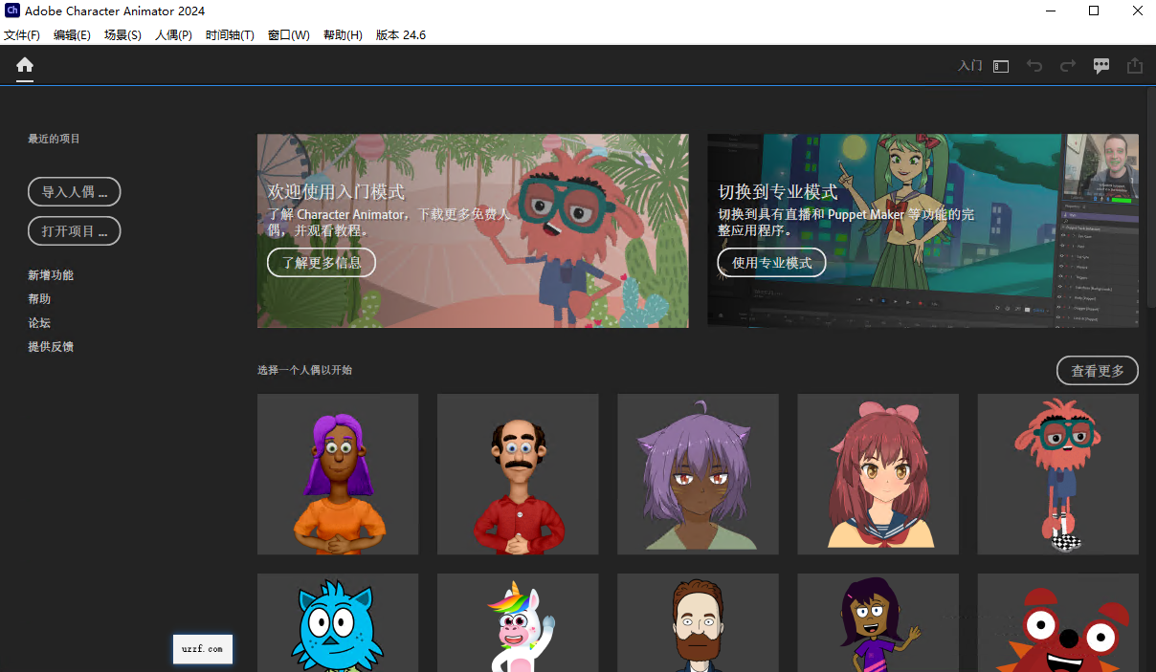Click the Home icon in the toolbar

coord(24,66)
